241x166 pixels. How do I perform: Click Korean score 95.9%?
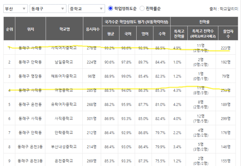(126, 105)
